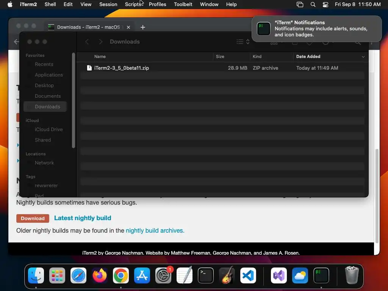The width and height of the screenshot is (388, 291).
Task: Click the browser back arrow behind Finder
Action: coord(16,42)
